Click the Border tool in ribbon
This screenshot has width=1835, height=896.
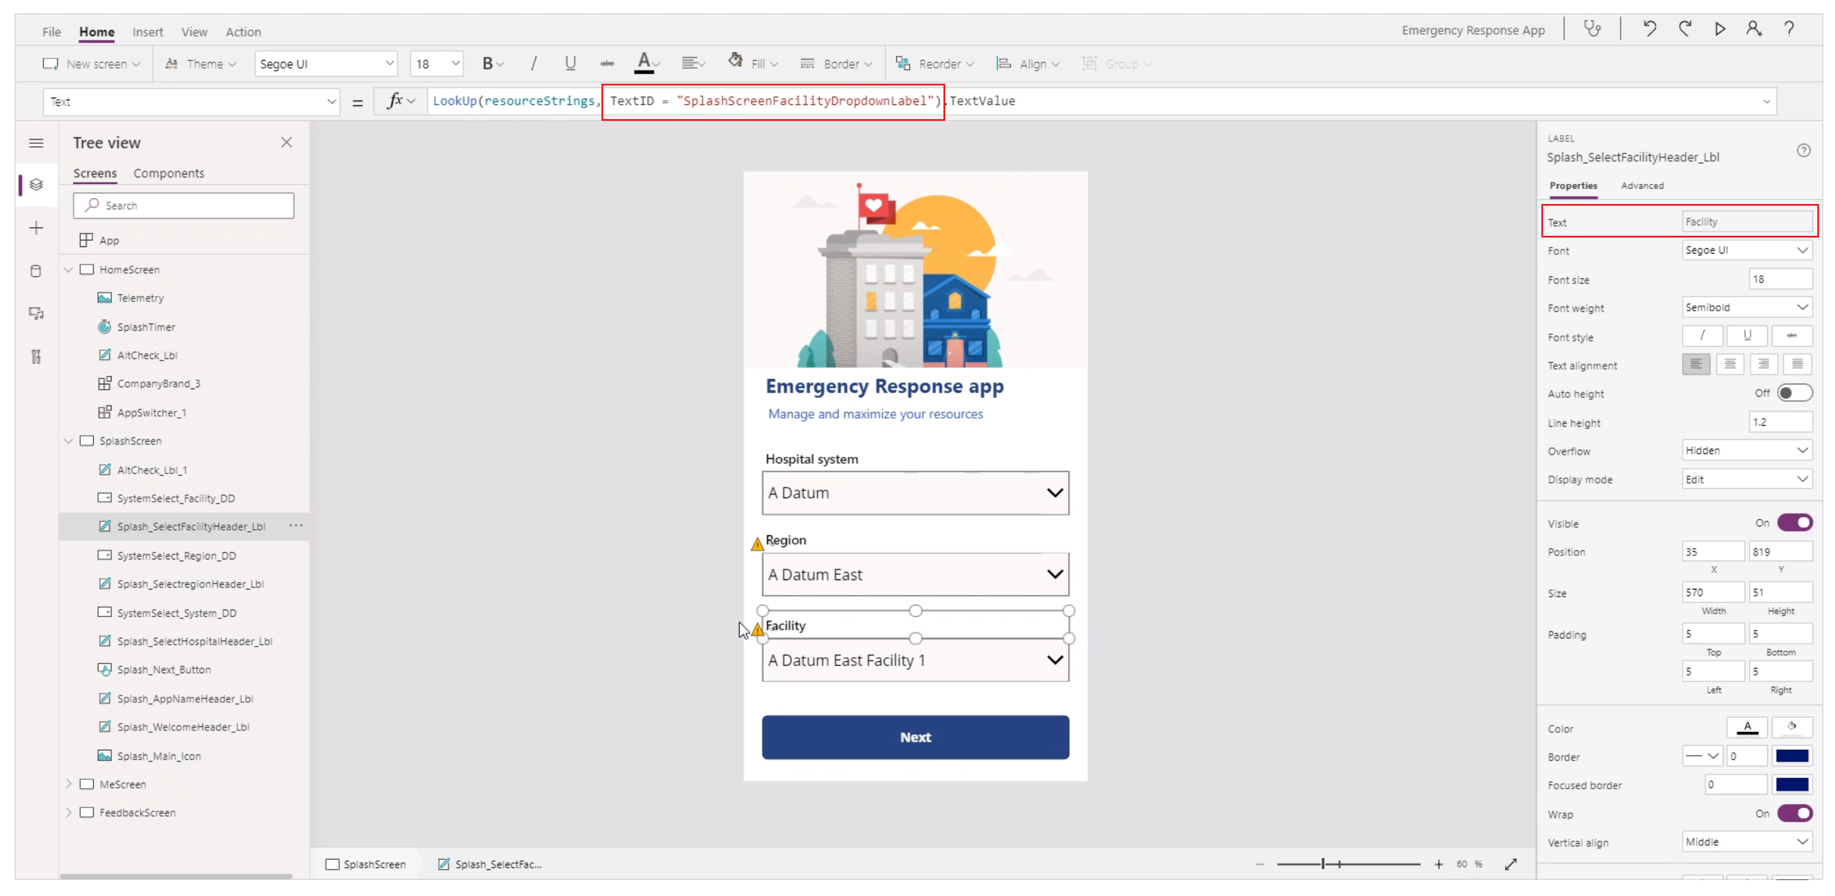click(836, 63)
